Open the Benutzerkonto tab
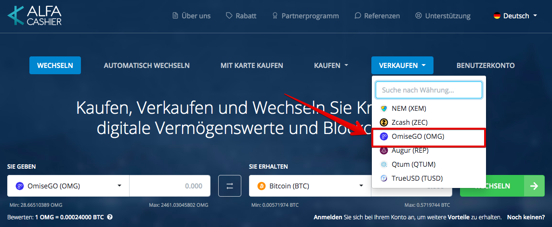Image resolution: width=552 pixels, height=227 pixels. coord(486,66)
